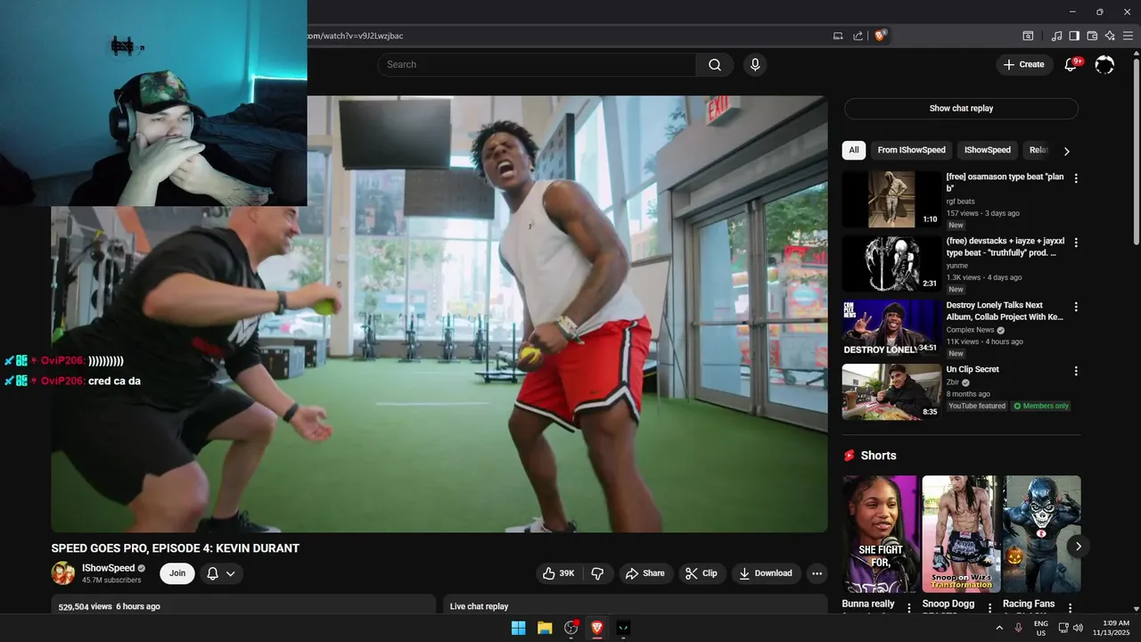The image size is (1141, 642).
Task: Open YouTube notifications bell
Action: [x=1071, y=64]
